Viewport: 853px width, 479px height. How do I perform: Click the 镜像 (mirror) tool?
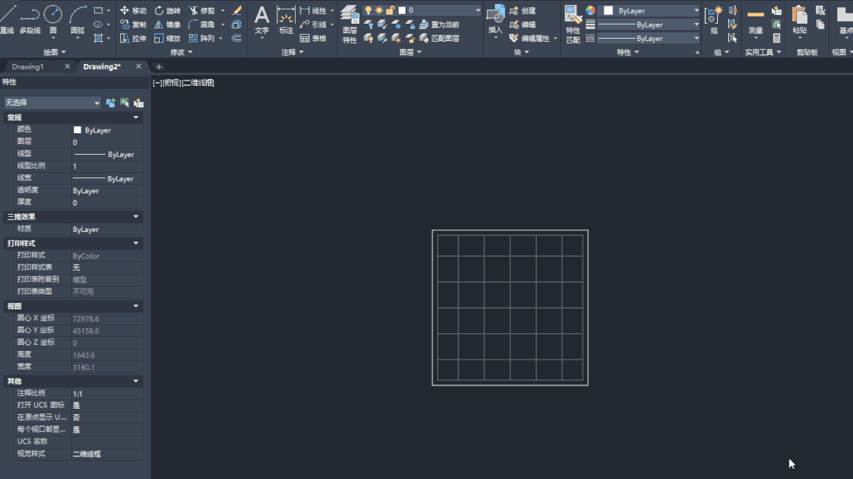[167, 24]
